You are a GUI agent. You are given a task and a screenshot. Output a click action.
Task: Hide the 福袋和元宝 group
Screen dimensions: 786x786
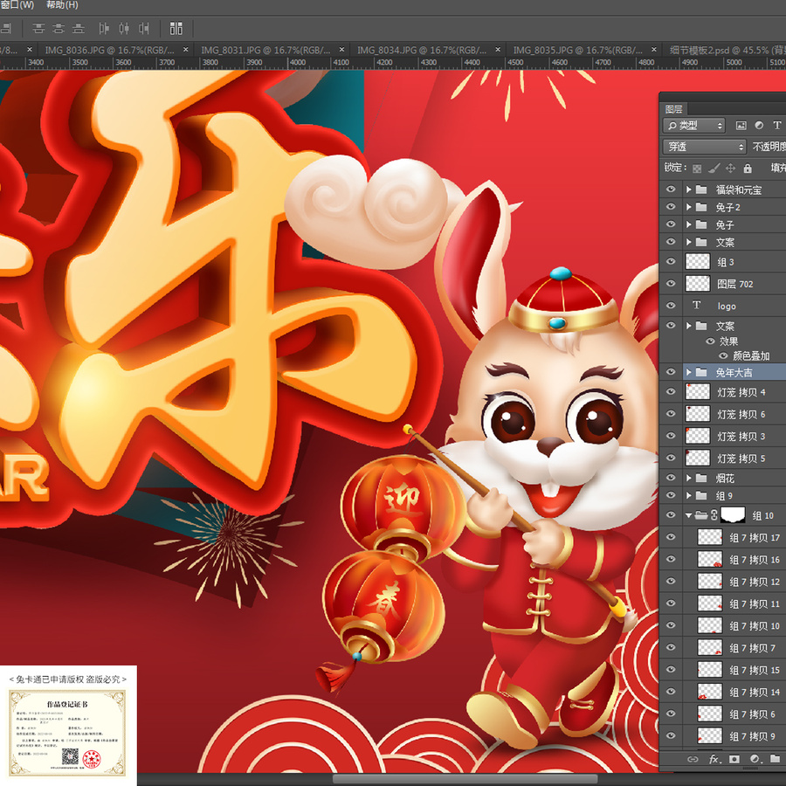tap(671, 190)
